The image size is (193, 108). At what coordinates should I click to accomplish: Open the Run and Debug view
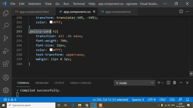6,51
